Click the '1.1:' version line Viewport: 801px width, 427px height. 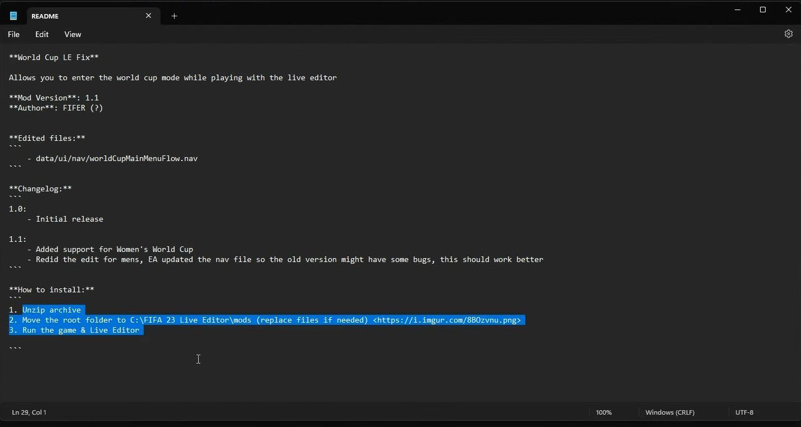tap(18, 239)
